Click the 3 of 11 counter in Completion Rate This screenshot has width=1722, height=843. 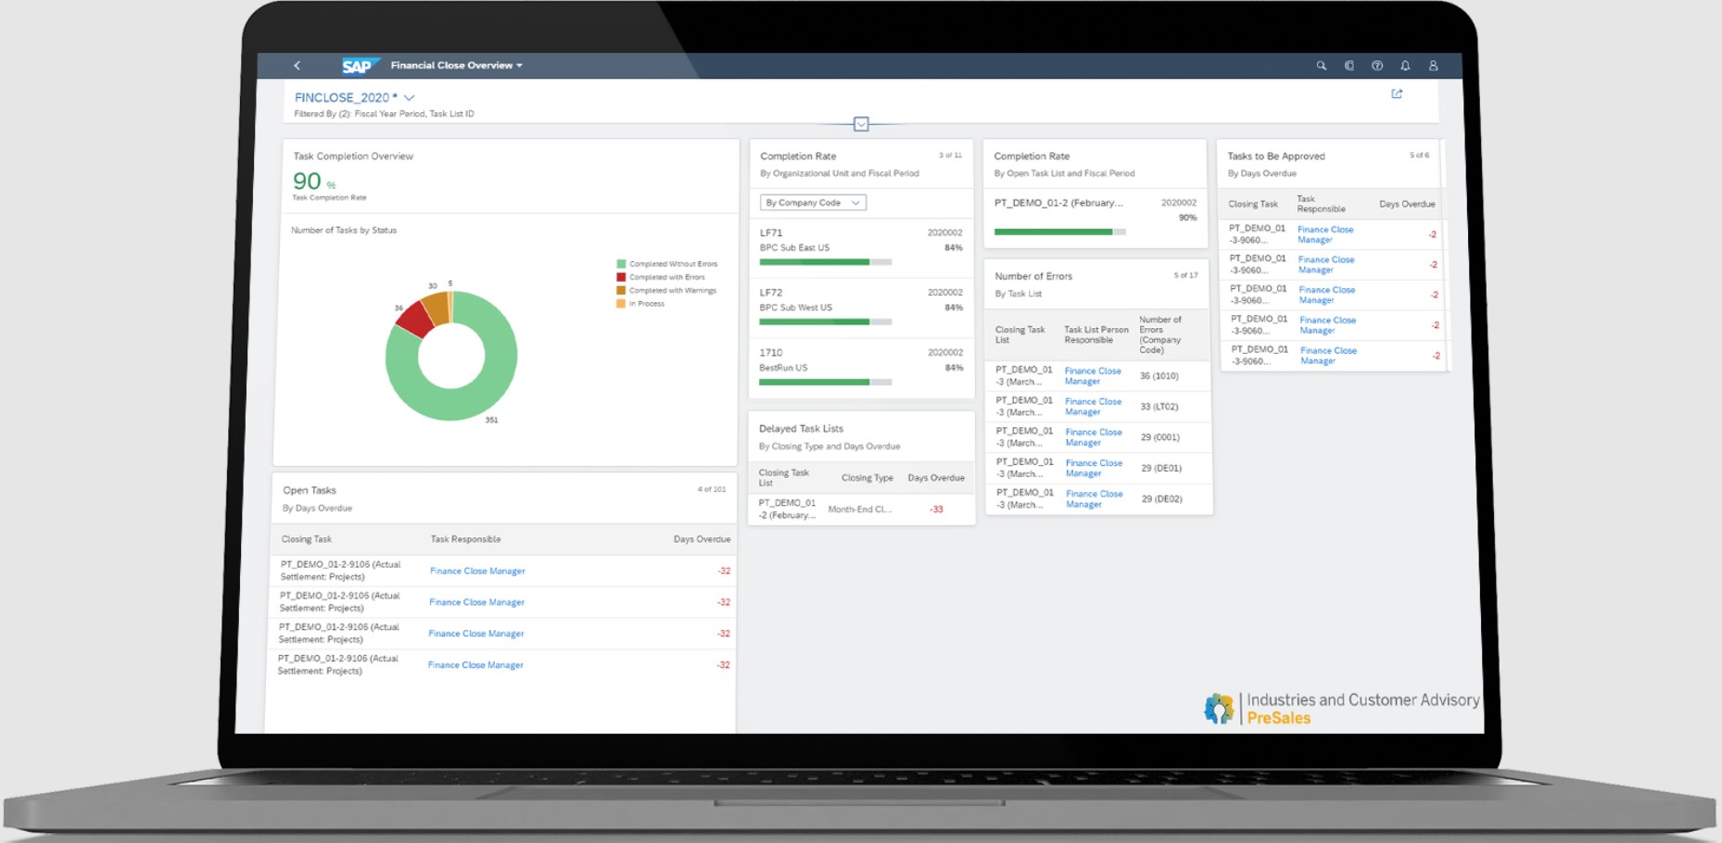coord(950,156)
